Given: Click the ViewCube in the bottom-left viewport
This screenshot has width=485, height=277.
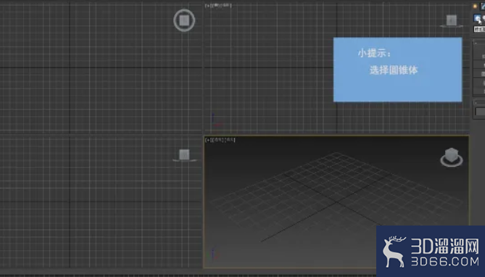Looking at the screenshot, I should click(x=184, y=155).
